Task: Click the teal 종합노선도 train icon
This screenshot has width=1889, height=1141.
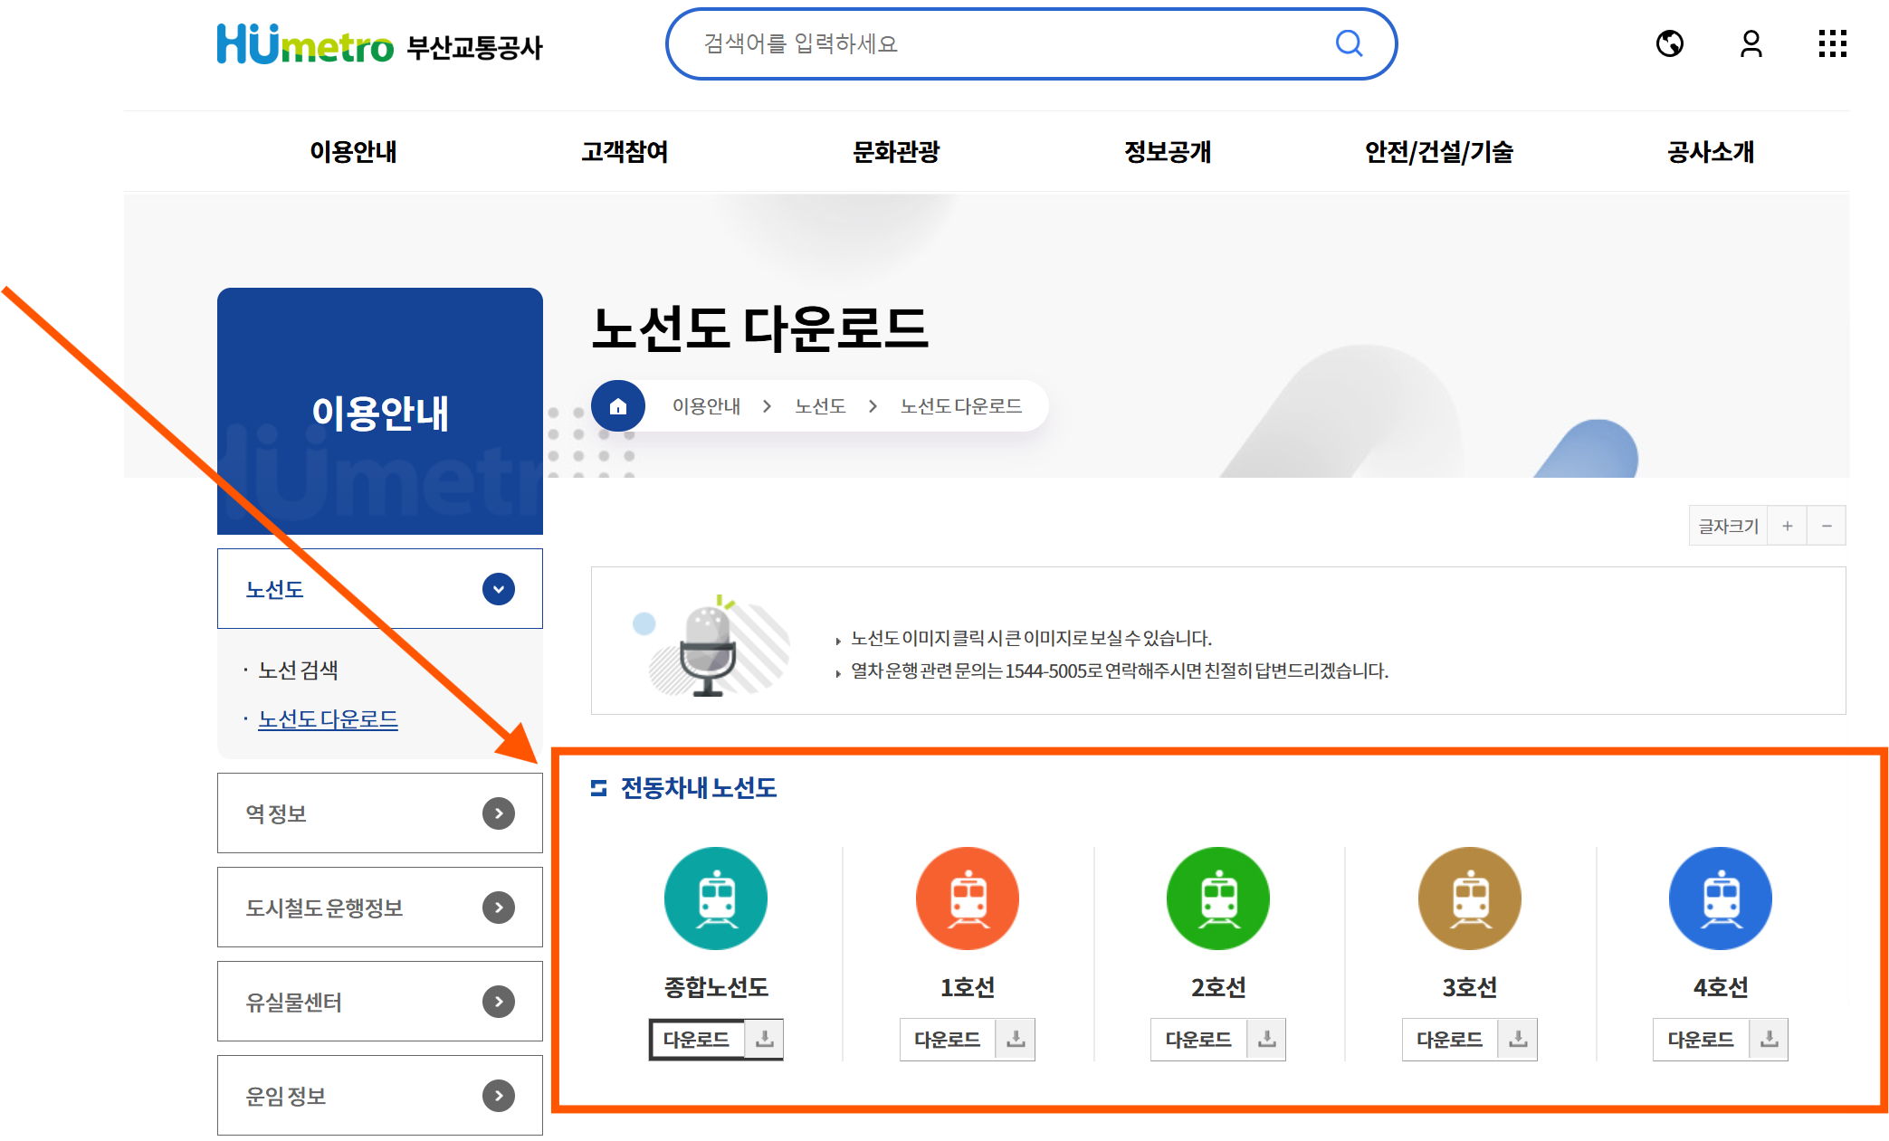Action: [x=716, y=899]
